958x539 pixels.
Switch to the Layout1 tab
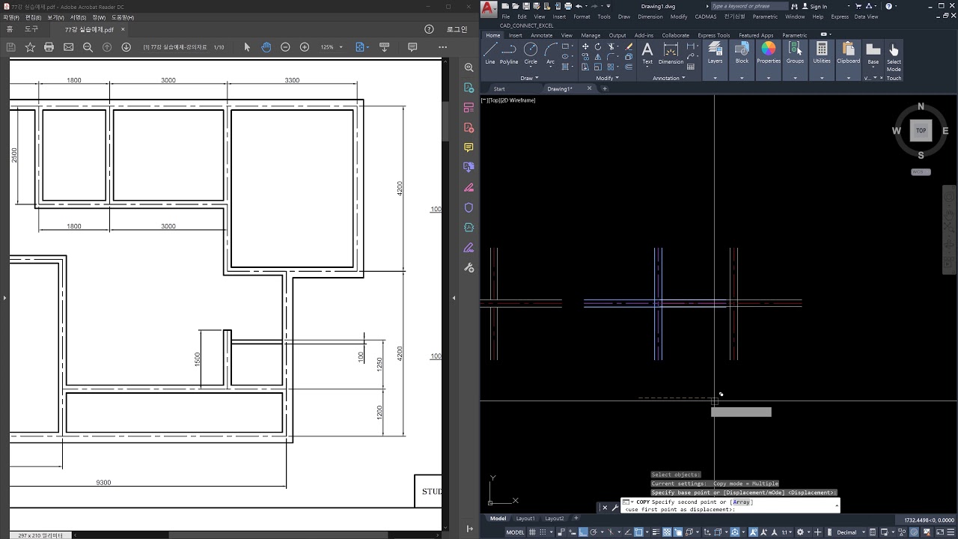pos(525,518)
